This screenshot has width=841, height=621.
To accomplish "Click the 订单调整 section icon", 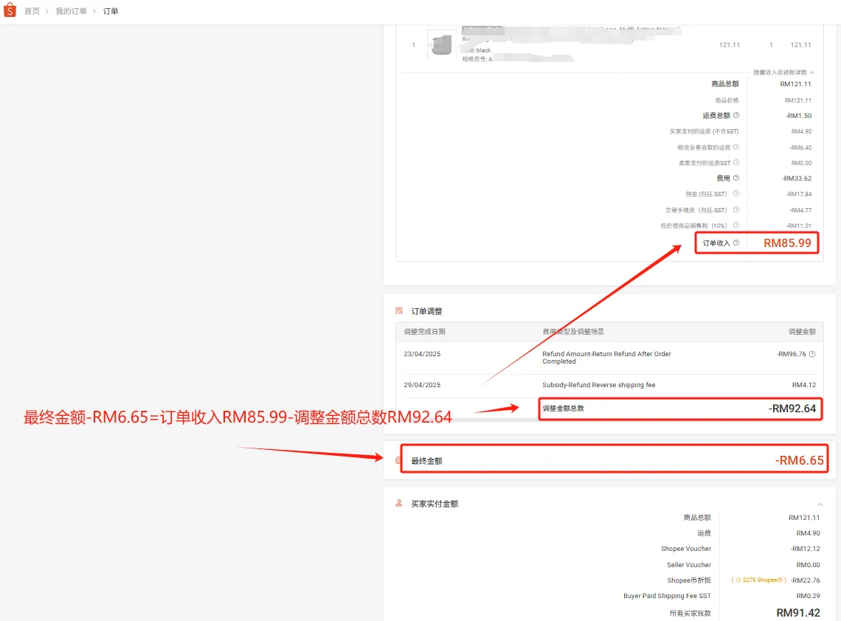I will coord(398,311).
